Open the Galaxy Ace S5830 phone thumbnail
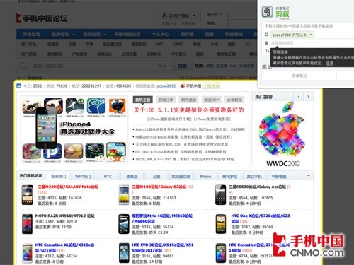354x265 pixels. 220,195
